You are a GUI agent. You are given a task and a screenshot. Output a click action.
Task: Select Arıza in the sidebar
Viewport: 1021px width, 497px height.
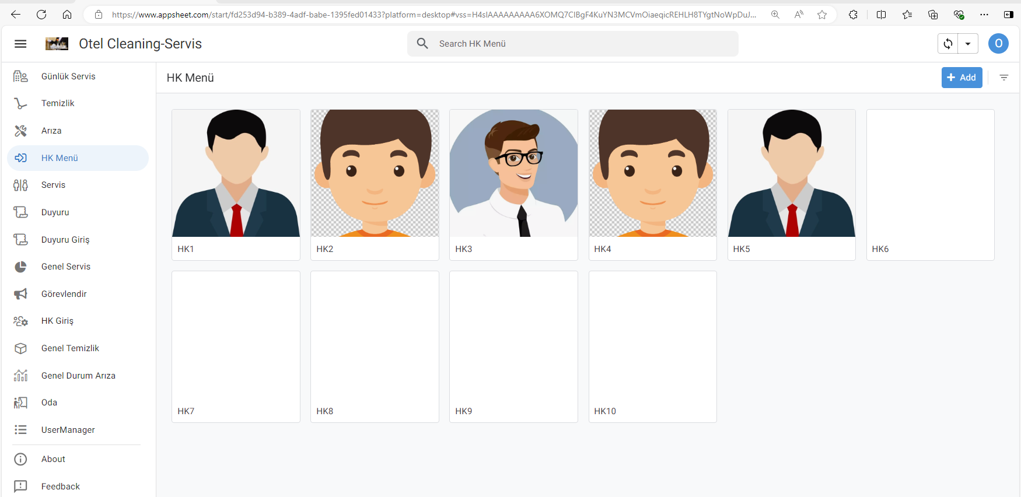point(51,131)
